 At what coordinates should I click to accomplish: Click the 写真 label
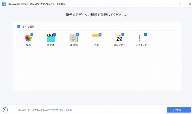(28, 45)
